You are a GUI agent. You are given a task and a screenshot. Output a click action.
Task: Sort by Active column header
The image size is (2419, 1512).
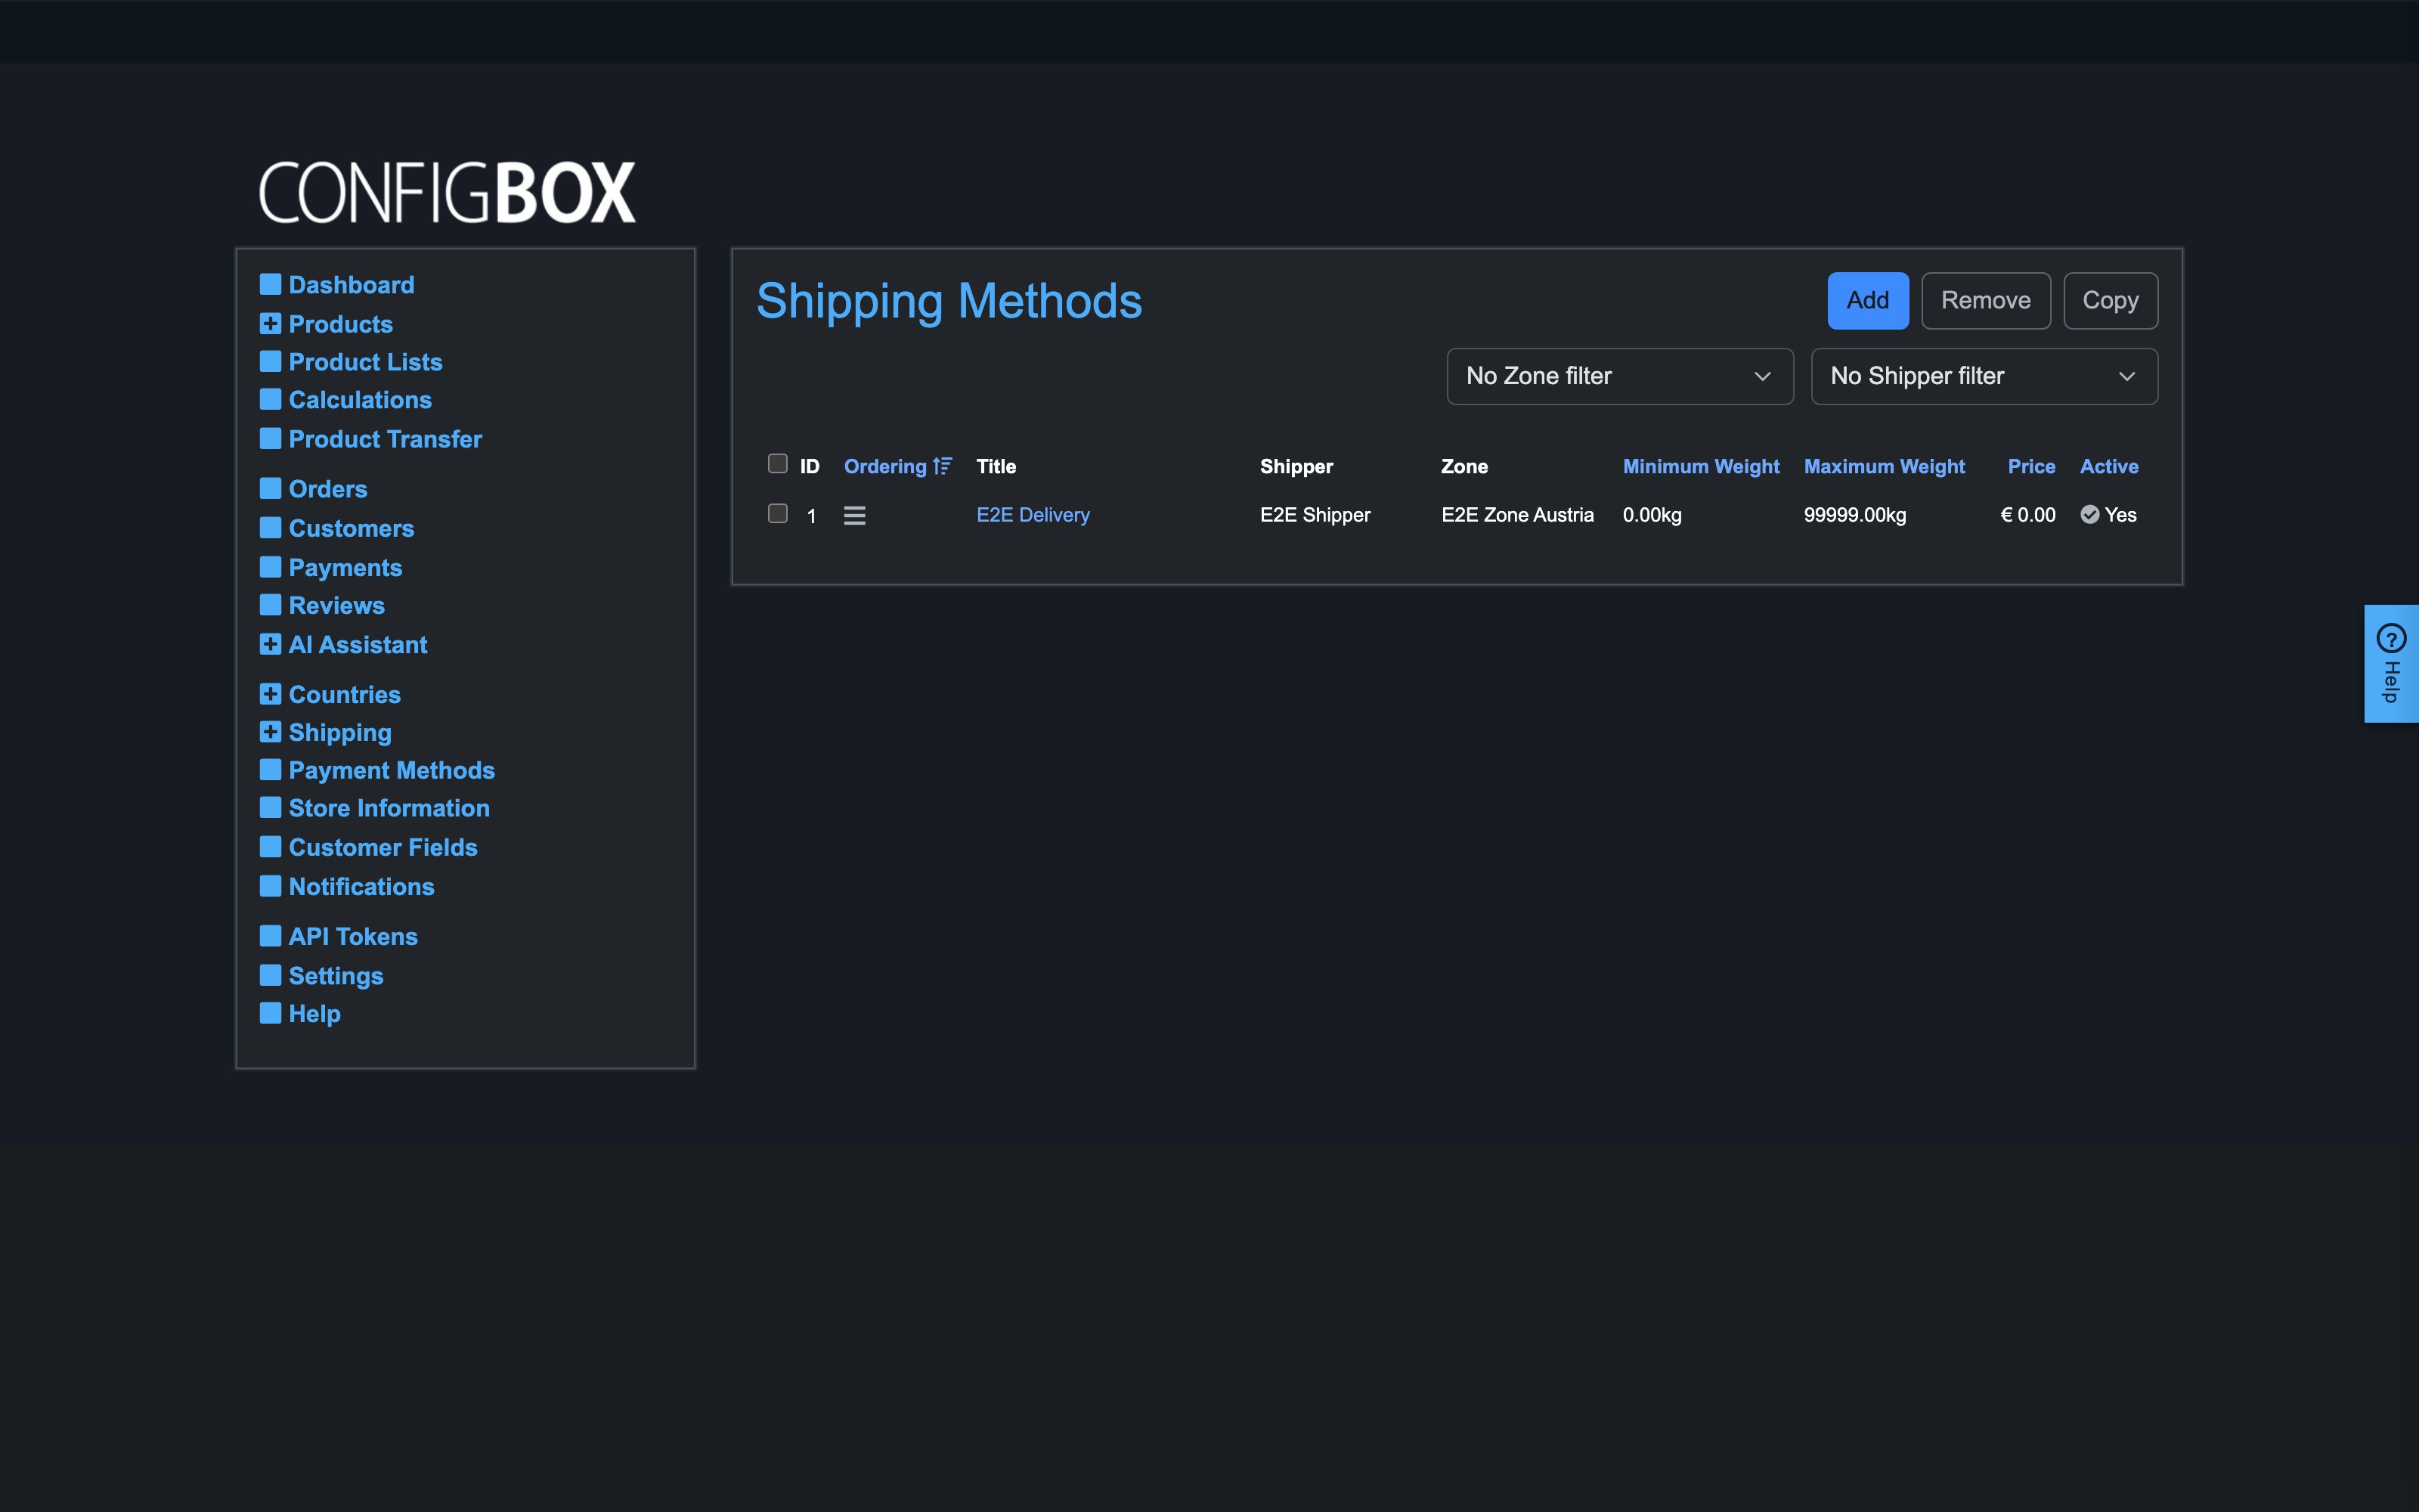click(2109, 466)
